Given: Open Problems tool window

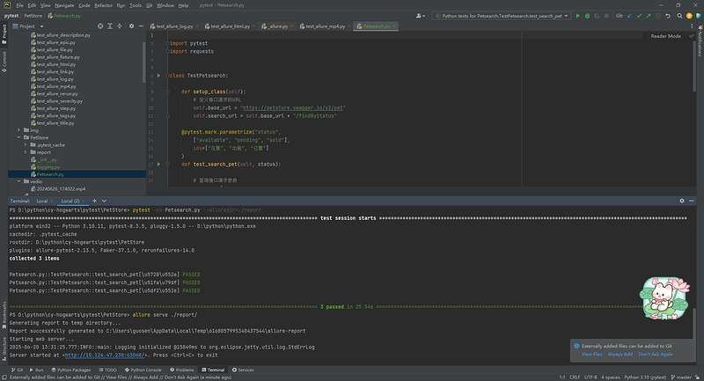Looking at the screenshot, I should (182, 370).
